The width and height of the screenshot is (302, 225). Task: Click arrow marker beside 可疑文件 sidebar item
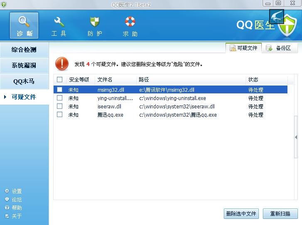(x=5, y=97)
